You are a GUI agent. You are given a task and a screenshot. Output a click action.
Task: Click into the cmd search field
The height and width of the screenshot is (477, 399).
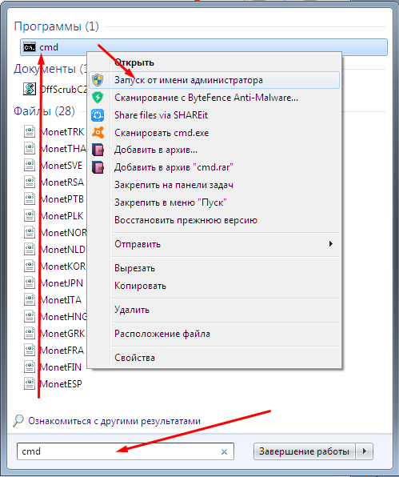[118, 451]
